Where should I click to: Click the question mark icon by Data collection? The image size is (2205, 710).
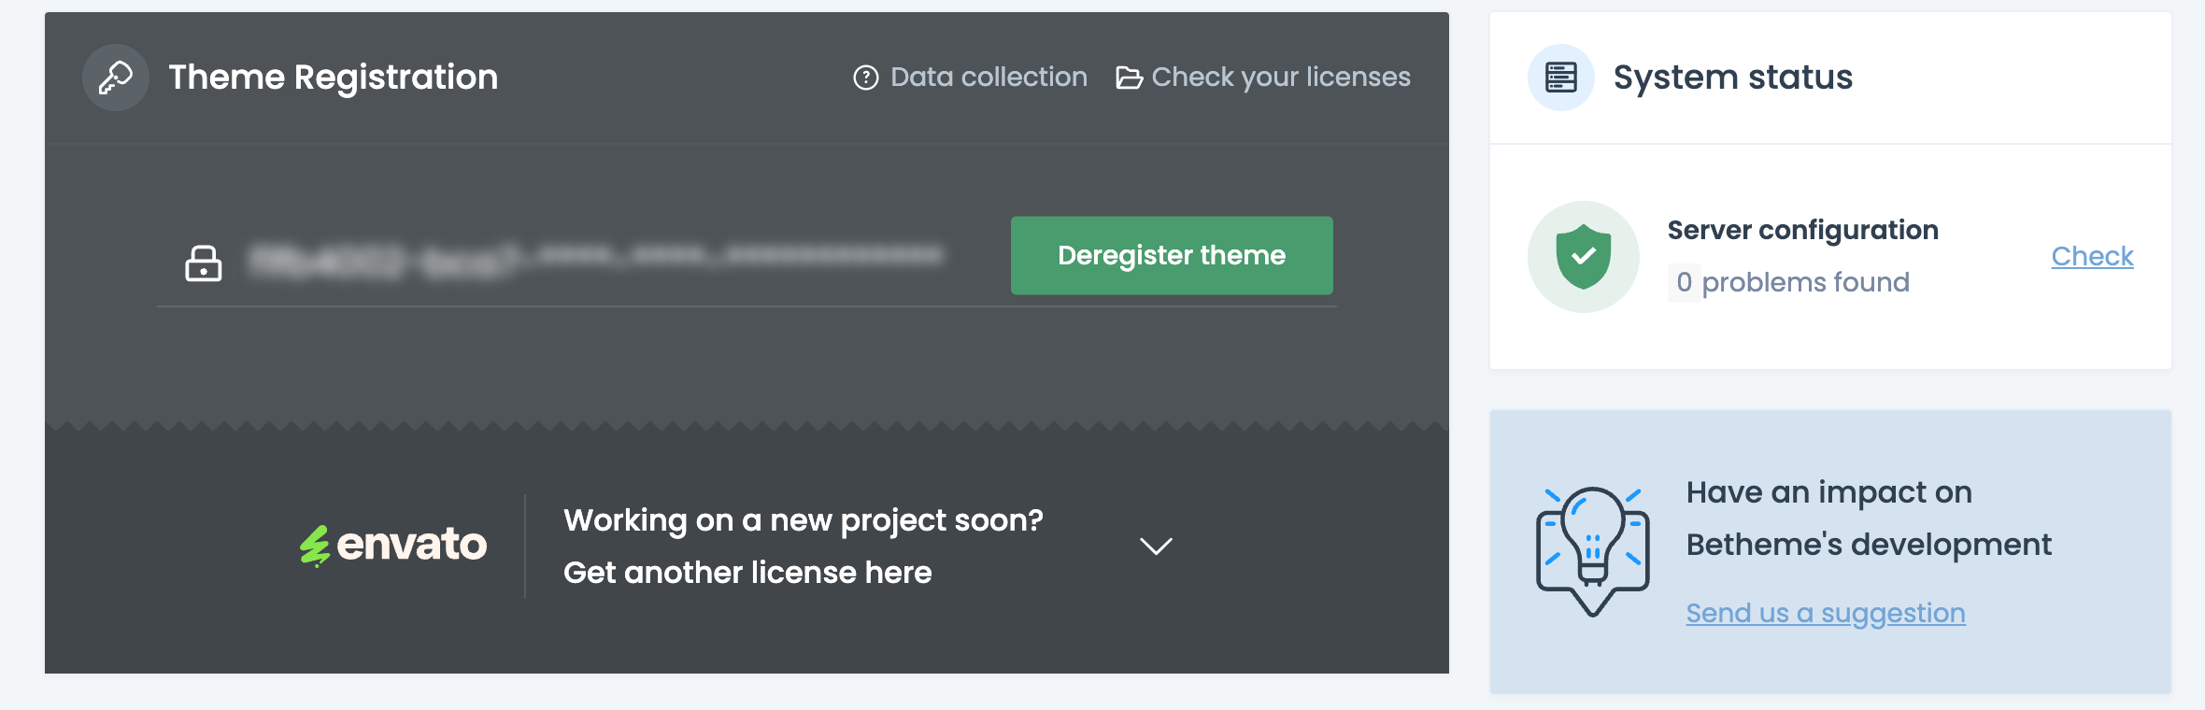[866, 78]
